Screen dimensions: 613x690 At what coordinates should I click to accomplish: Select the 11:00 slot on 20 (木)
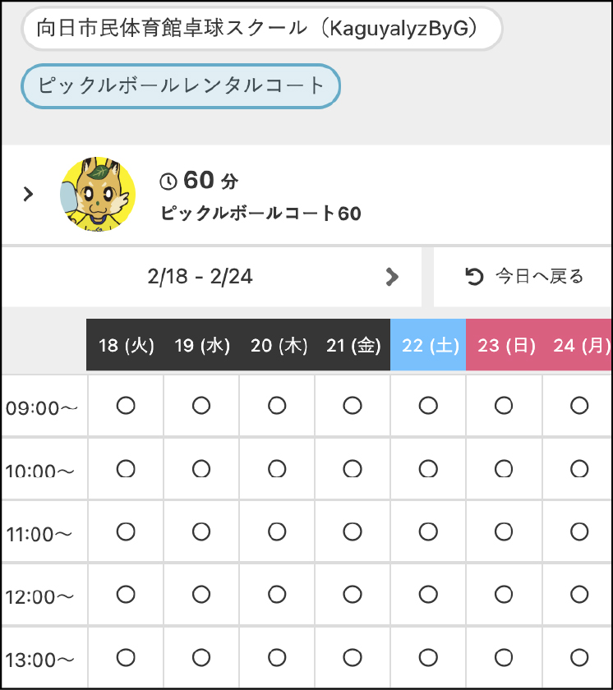tap(277, 531)
